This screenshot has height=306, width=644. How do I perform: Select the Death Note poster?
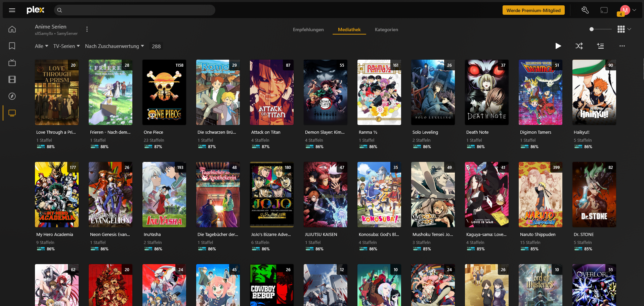pos(487,93)
